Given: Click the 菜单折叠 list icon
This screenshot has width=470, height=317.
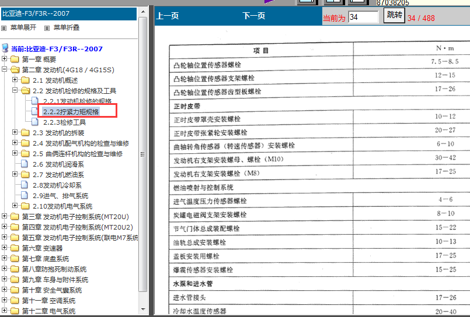Looking at the screenshot, I should click(47, 28).
